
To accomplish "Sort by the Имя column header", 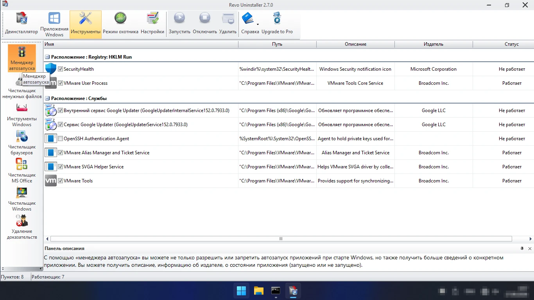I will (x=141, y=44).
